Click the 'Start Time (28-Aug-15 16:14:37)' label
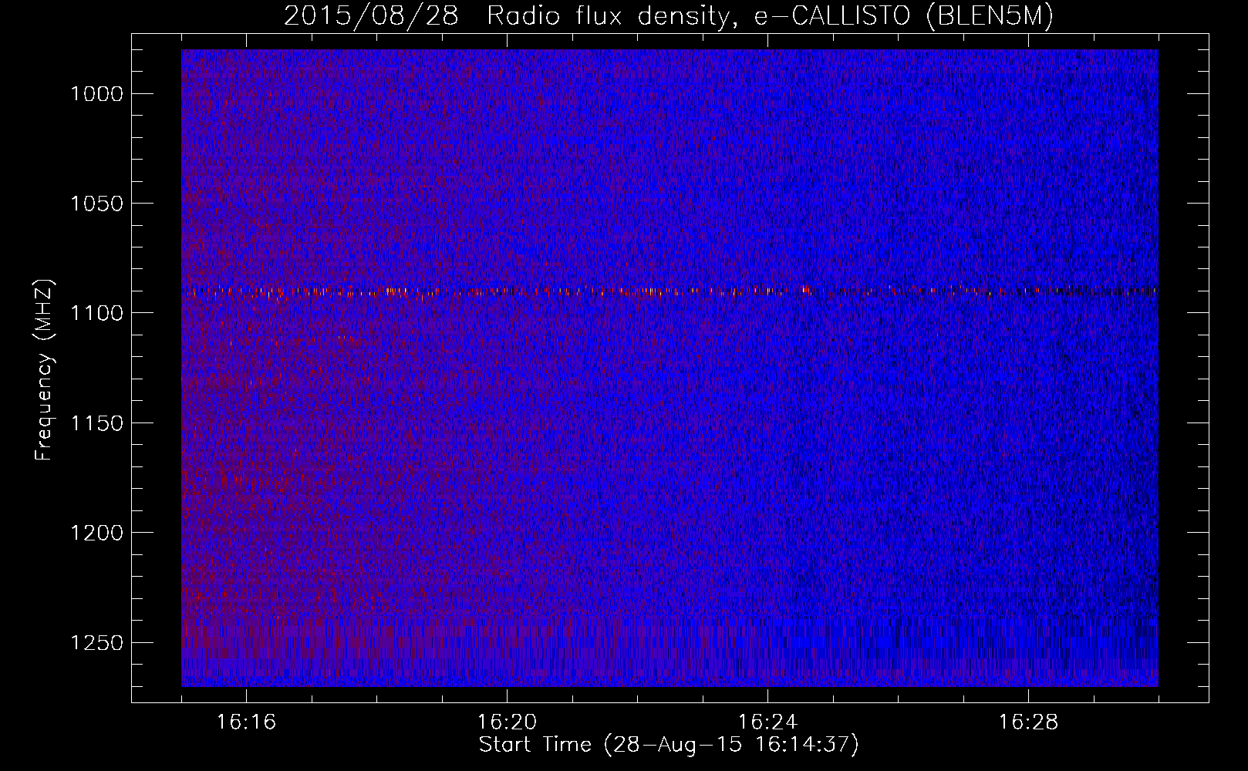 tap(669, 745)
